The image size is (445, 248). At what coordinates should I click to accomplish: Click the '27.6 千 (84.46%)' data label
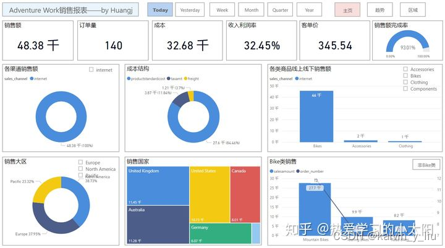coord(226,143)
